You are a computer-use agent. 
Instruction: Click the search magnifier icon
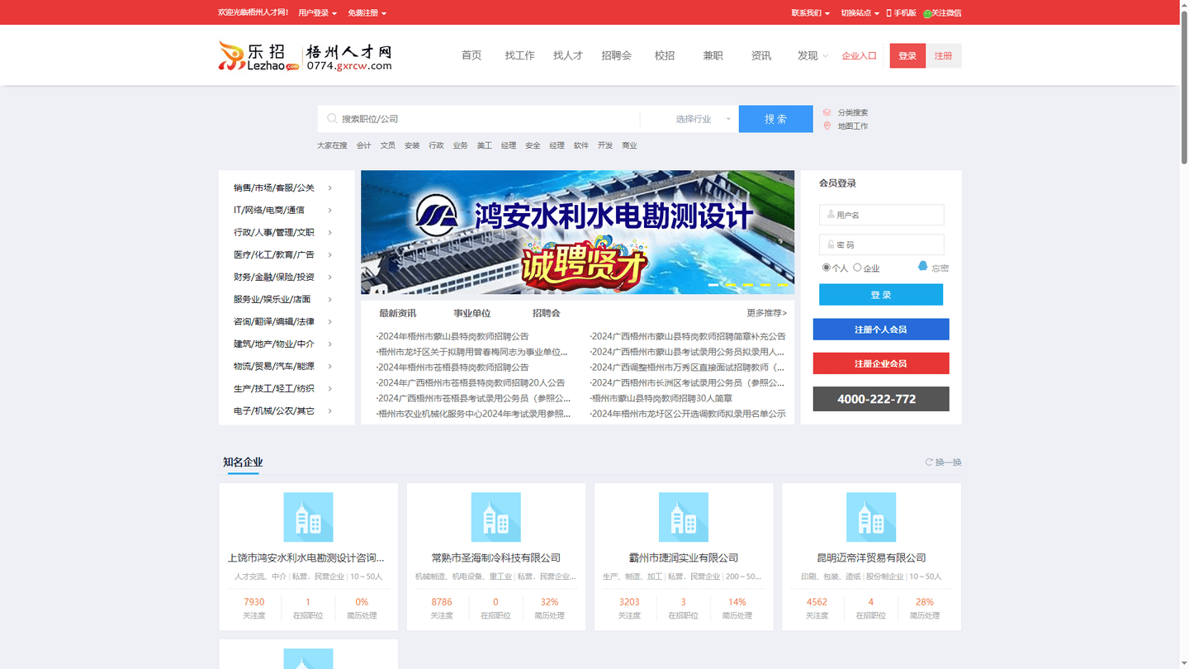332,119
